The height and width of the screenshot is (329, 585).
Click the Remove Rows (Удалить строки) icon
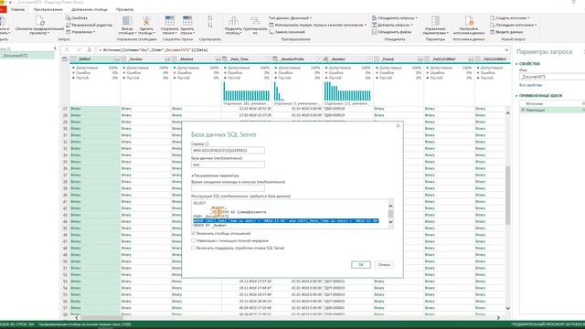coord(187,21)
